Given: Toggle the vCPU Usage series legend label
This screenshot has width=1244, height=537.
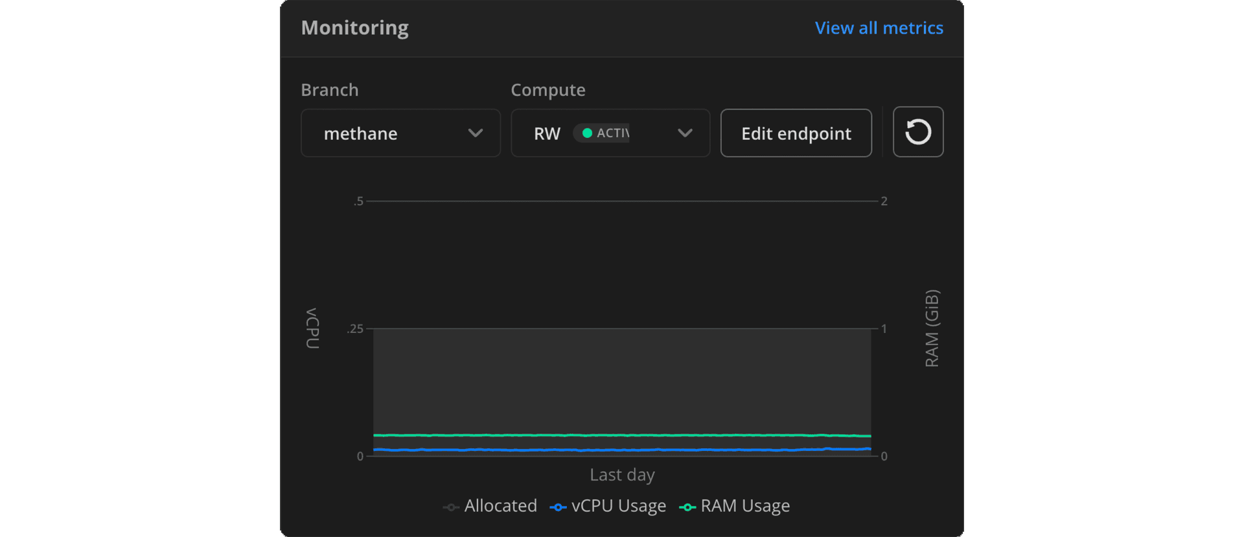Looking at the screenshot, I should (x=618, y=506).
